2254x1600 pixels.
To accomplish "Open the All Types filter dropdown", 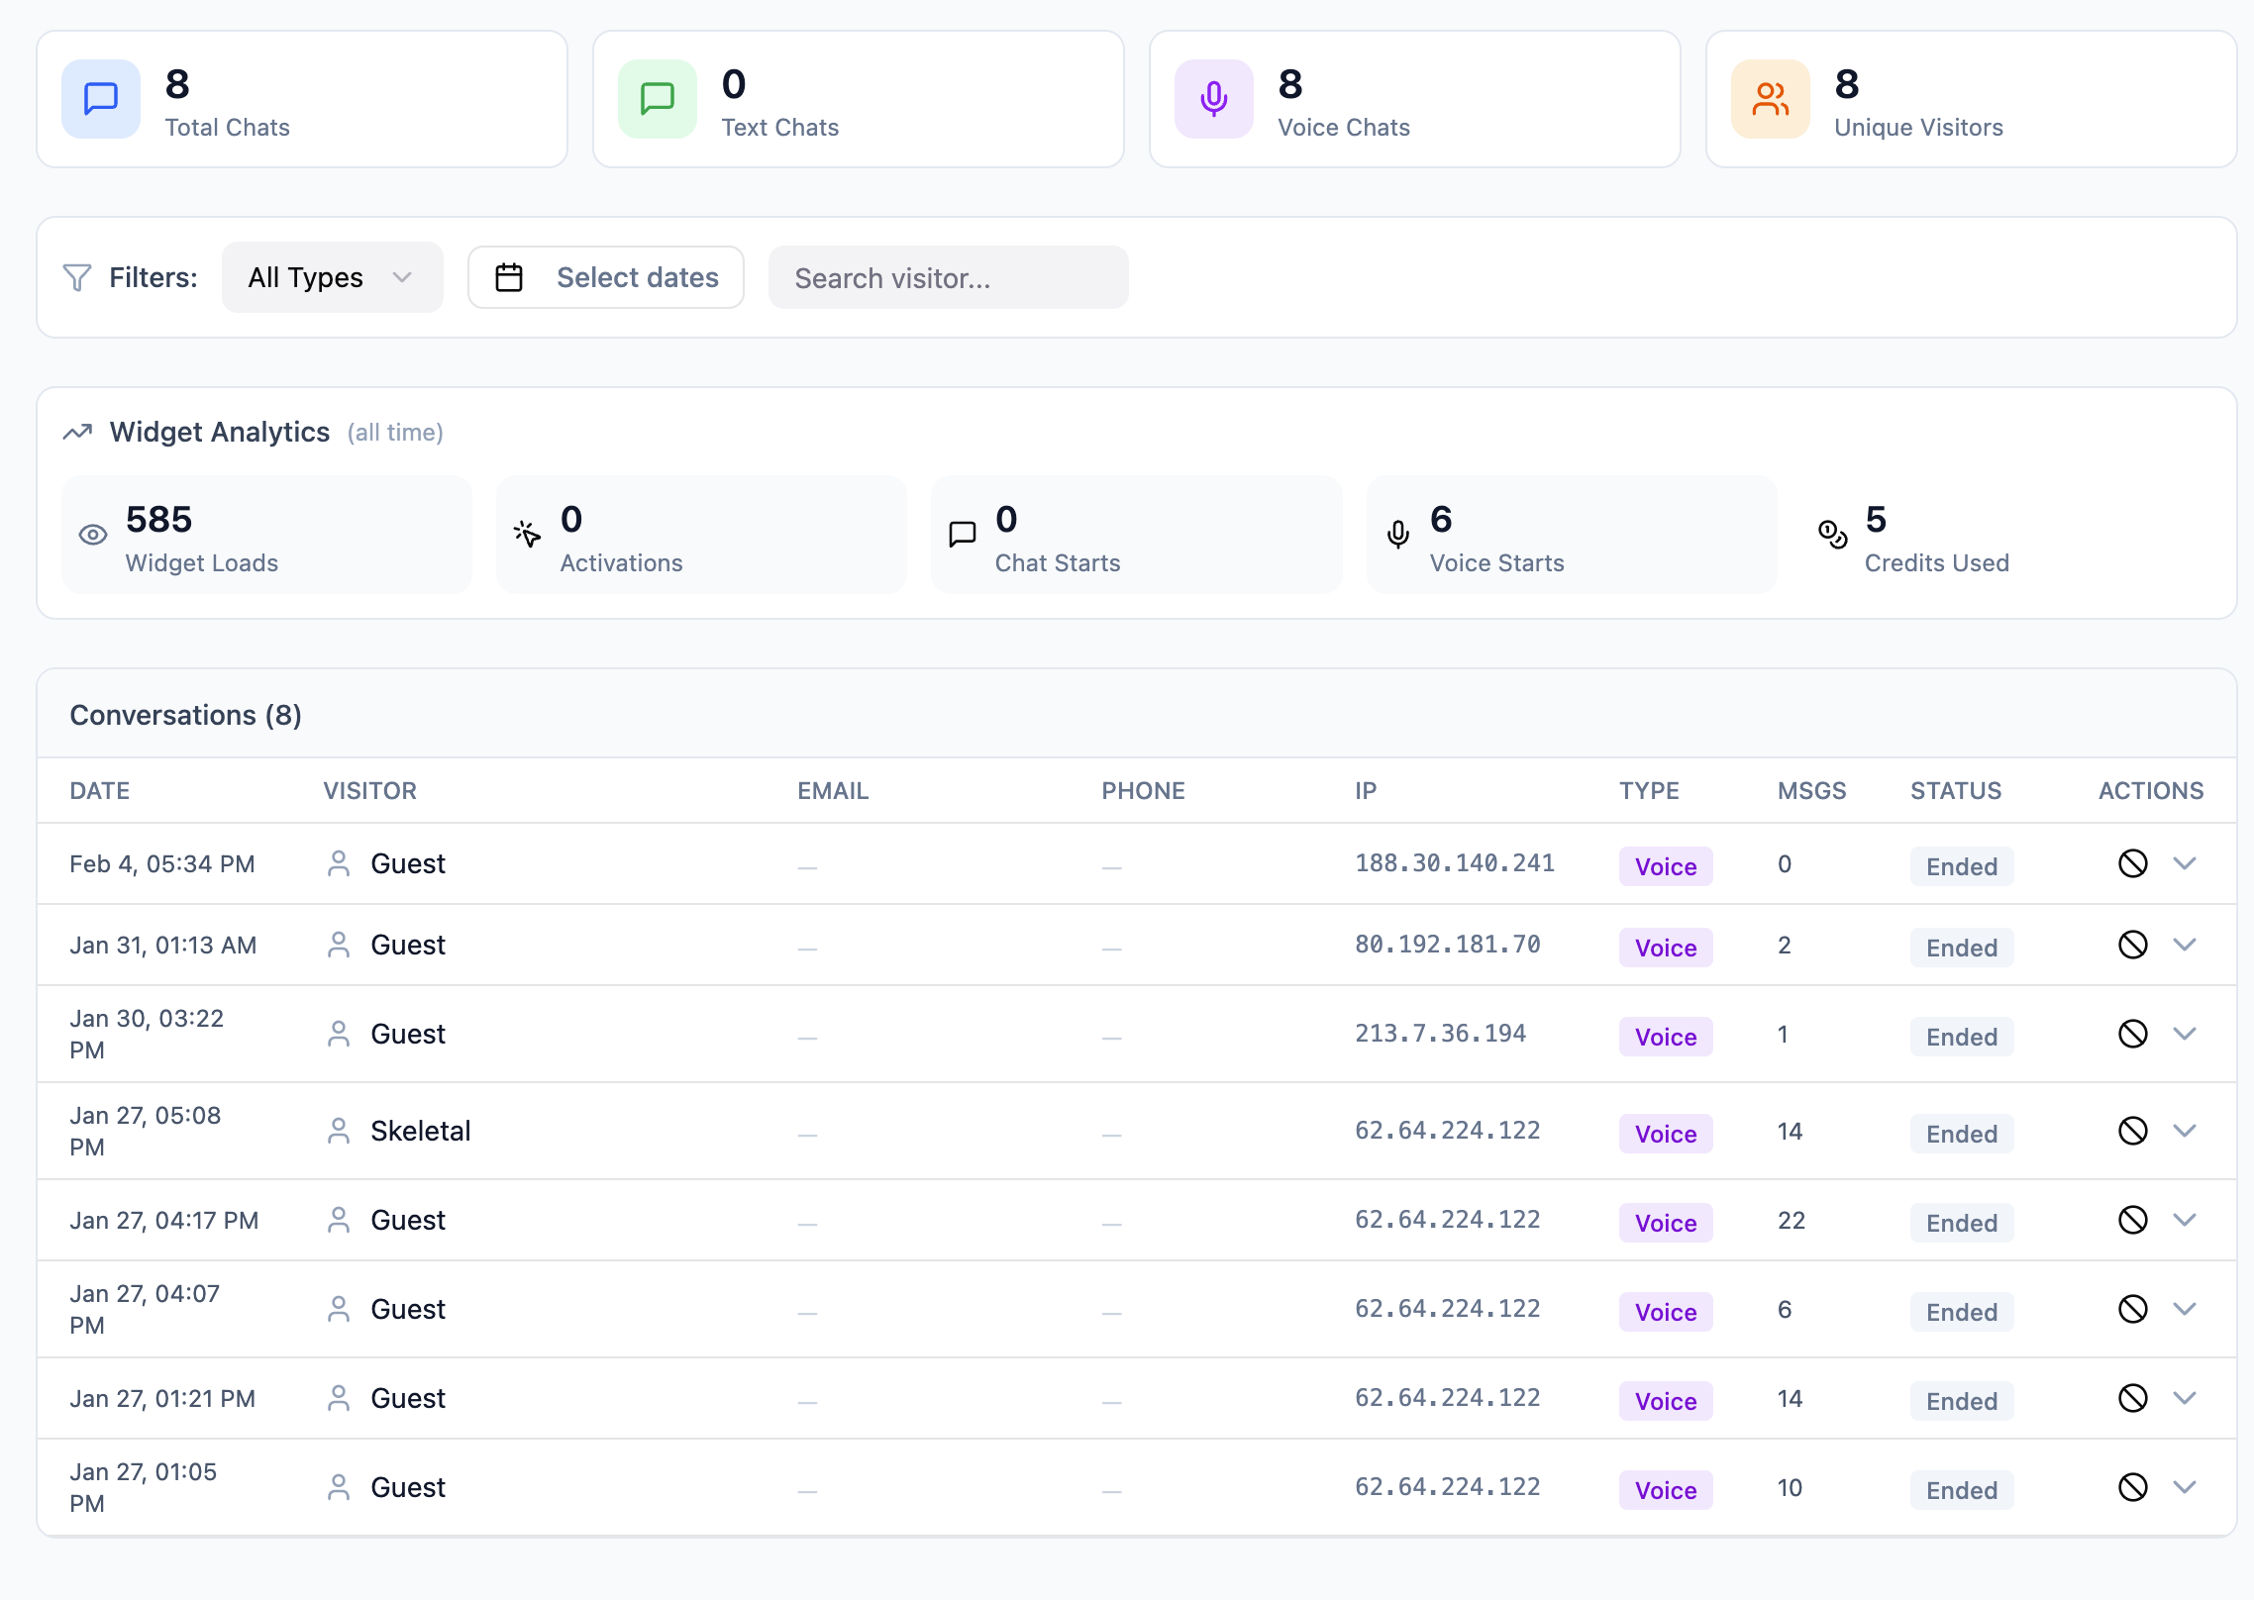I will [x=332, y=277].
